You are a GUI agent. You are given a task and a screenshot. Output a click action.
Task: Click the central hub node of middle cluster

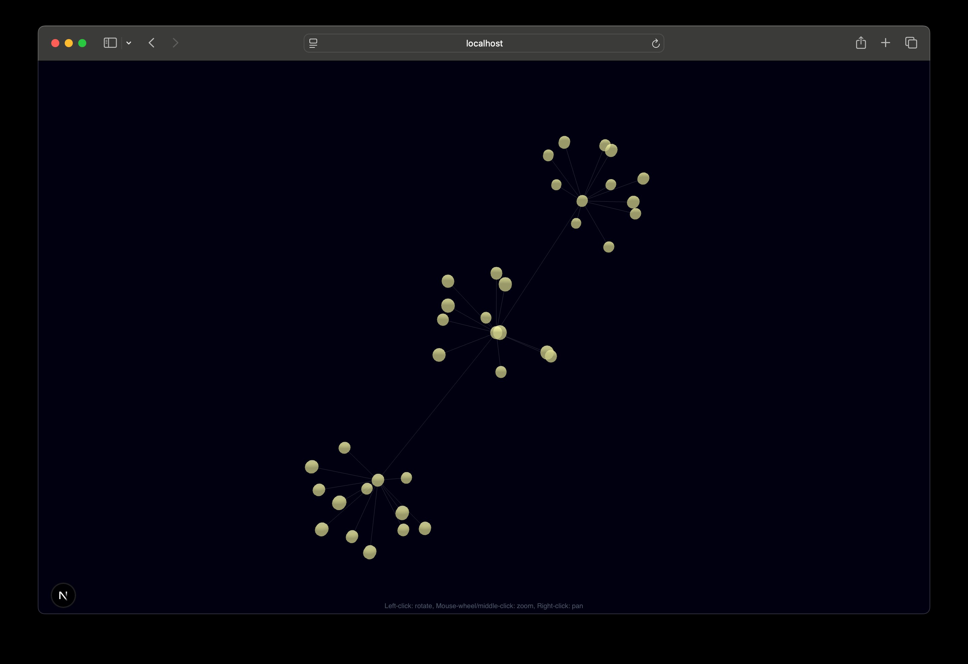click(498, 332)
